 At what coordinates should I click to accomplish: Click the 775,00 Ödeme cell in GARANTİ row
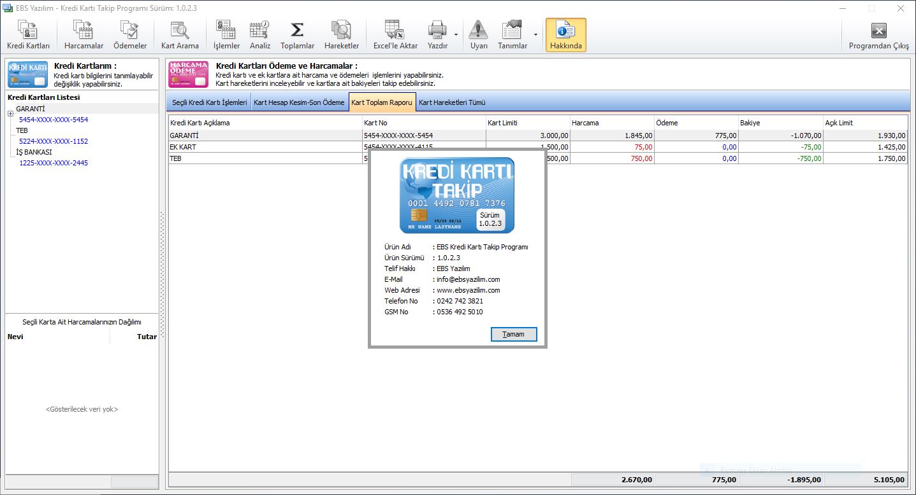tap(696, 136)
